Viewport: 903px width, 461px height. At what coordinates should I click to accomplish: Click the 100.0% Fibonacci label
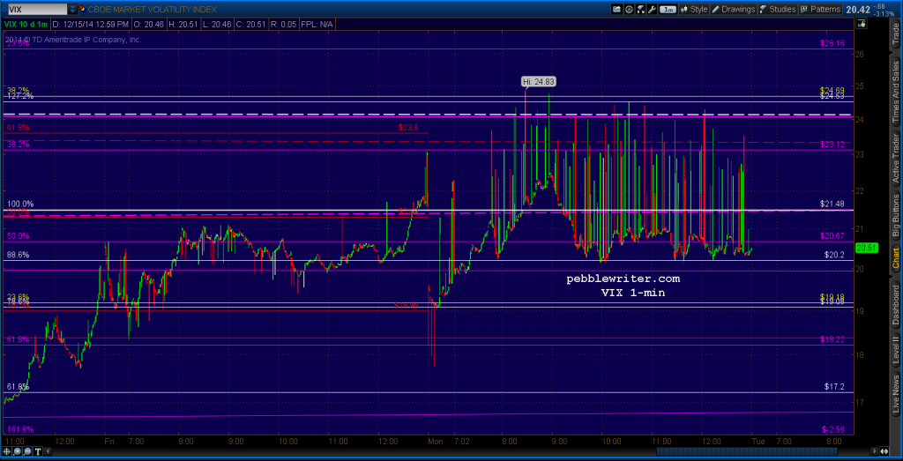click(x=20, y=204)
